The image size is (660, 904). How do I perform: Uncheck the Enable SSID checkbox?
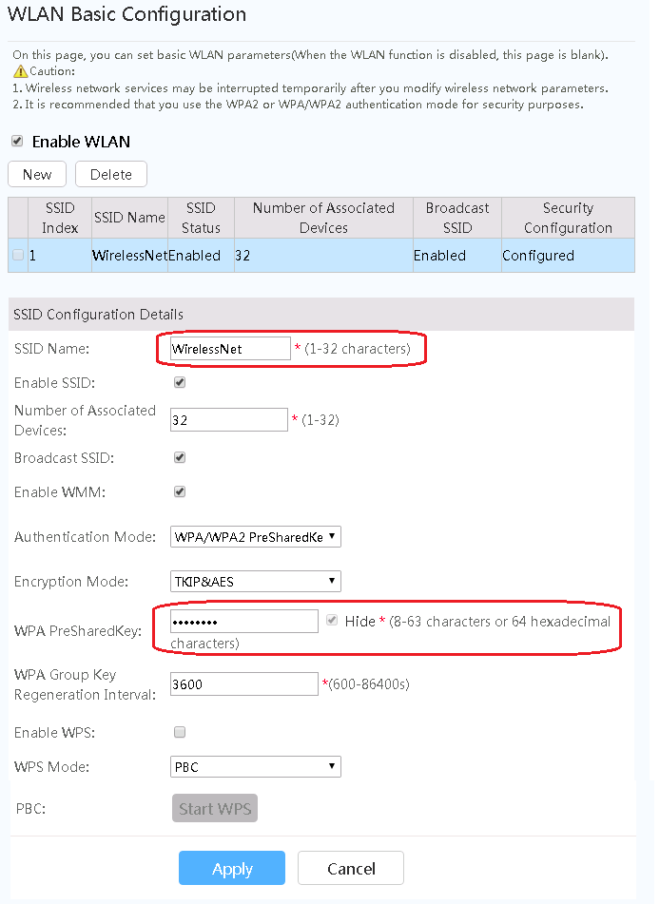180,382
